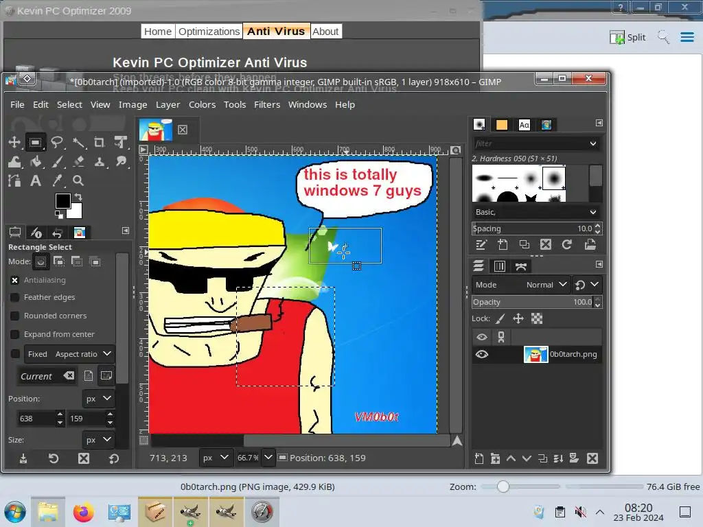Select the Paintbrush tool
The width and height of the screenshot is (703, 527).
[57, 162]
